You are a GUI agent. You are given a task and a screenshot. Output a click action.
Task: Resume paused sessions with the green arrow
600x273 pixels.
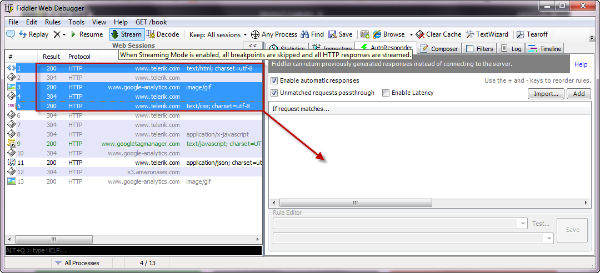(x=87, y=34)
